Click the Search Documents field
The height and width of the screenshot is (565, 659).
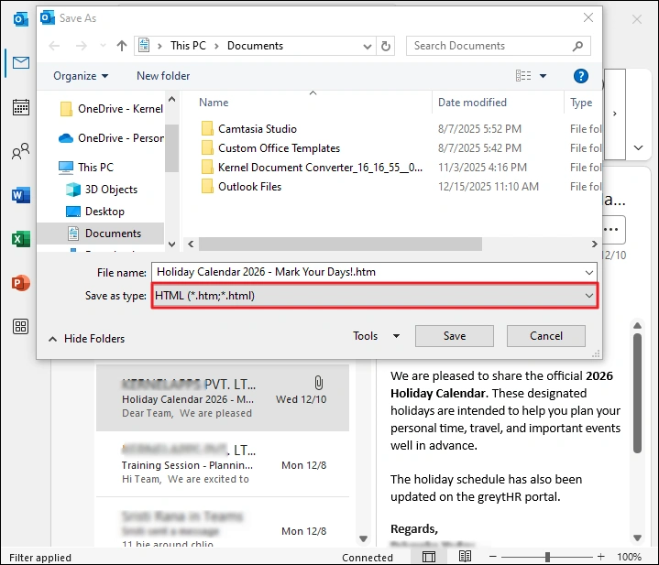[489, 46]
